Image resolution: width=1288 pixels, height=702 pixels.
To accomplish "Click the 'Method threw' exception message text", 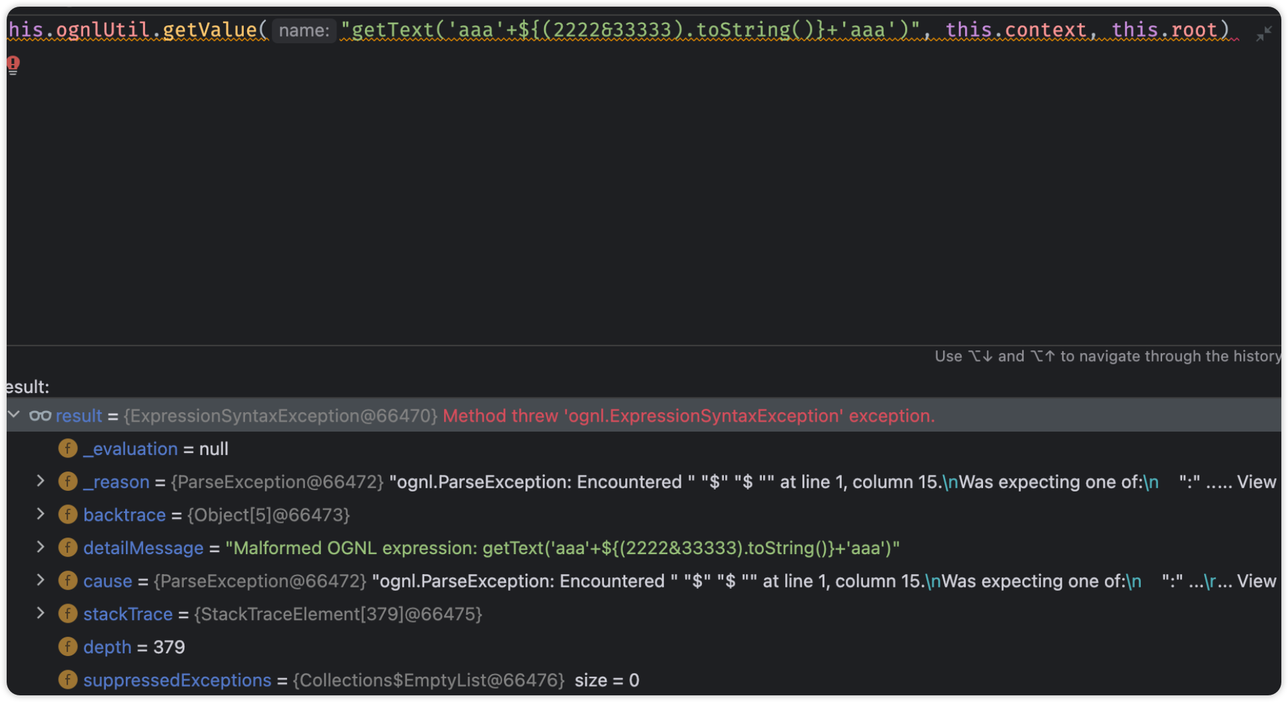I will pos(689,416).
